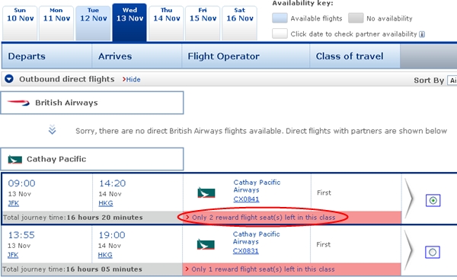Click the British Airways logo icon
This screenshot has height=280, width=457.
pos(18,103)
